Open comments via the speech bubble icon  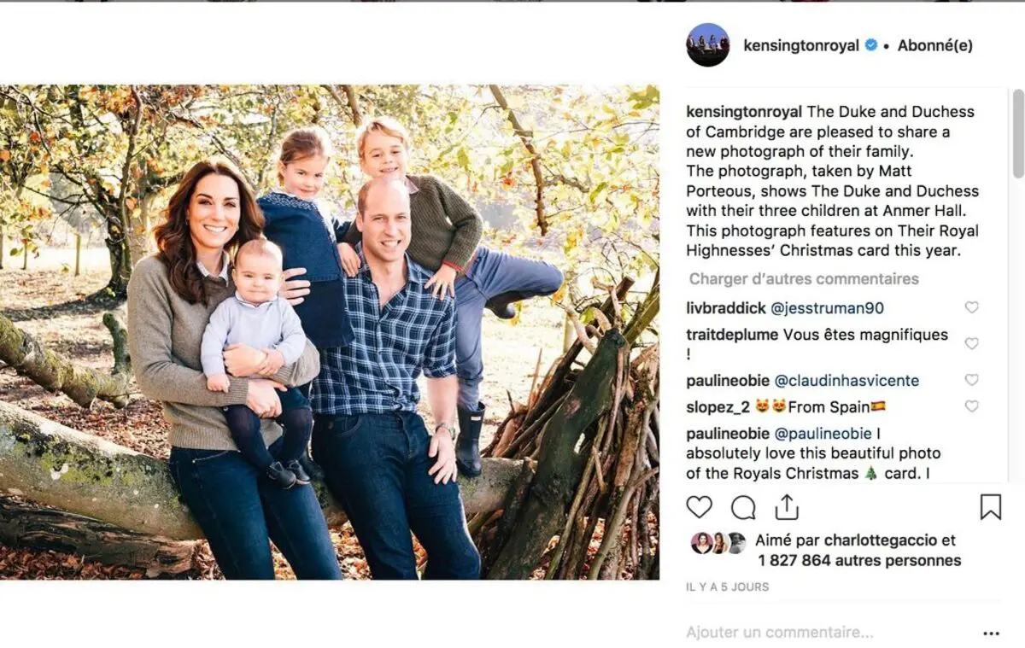(743, 507)
